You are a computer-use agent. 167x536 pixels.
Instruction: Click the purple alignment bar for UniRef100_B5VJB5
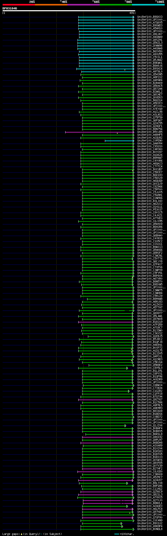point(99,132)
